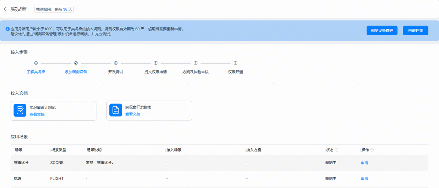Click the back arrow beside 实况窗

[x=5, y=9]
